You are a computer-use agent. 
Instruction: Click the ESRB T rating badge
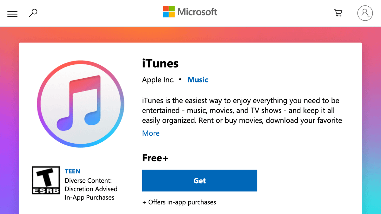pyautogui.click(x=46, y=180)
